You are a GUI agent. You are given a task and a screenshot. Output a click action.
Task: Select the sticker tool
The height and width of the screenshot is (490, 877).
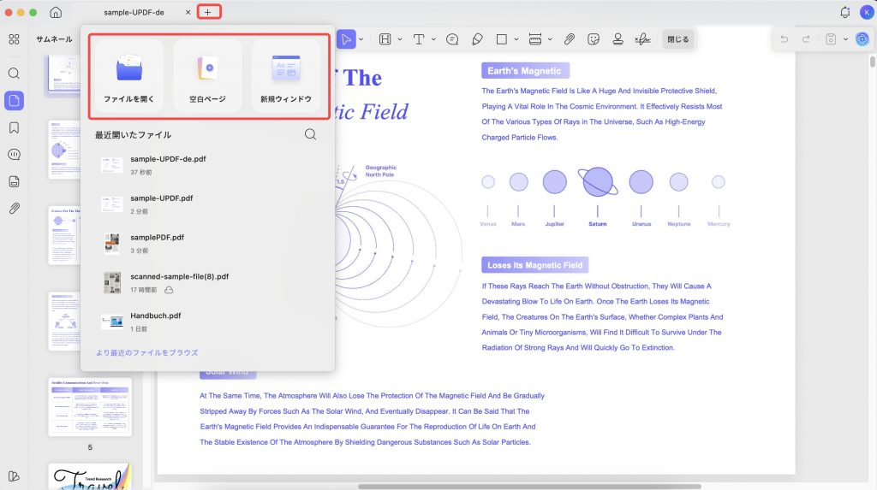click(594, 39)
